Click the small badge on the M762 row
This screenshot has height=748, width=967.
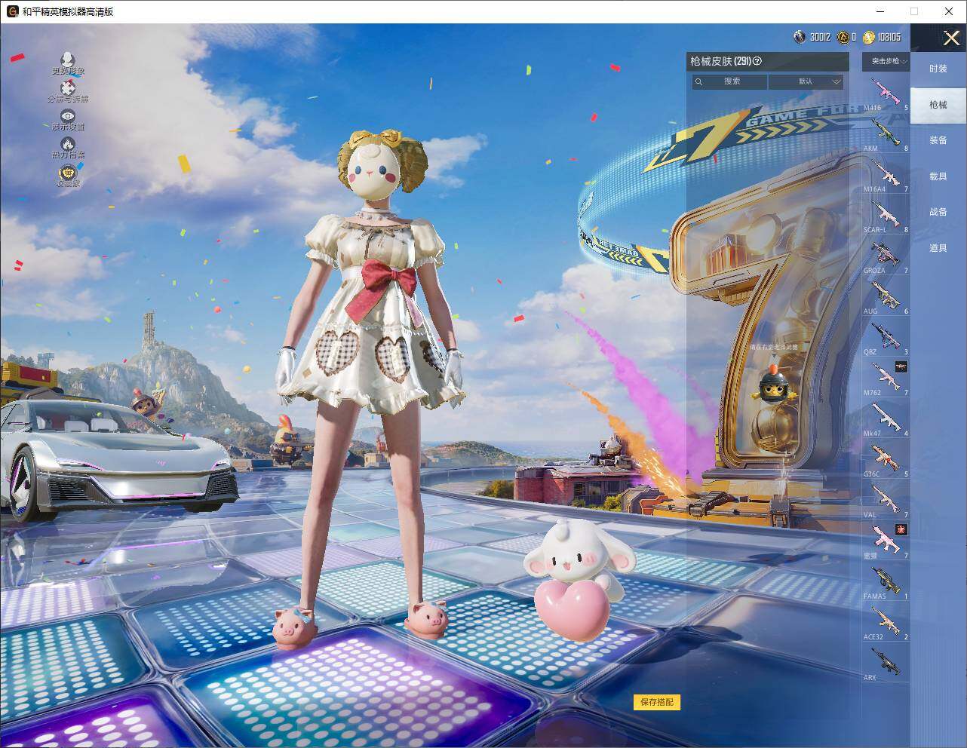point(901,366)
